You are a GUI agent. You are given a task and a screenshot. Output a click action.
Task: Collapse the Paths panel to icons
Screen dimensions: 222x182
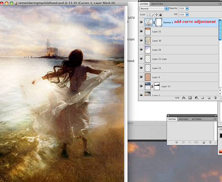tap(215, 116)
